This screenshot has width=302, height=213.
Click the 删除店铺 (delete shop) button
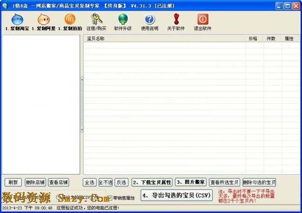tap(35, 182)
